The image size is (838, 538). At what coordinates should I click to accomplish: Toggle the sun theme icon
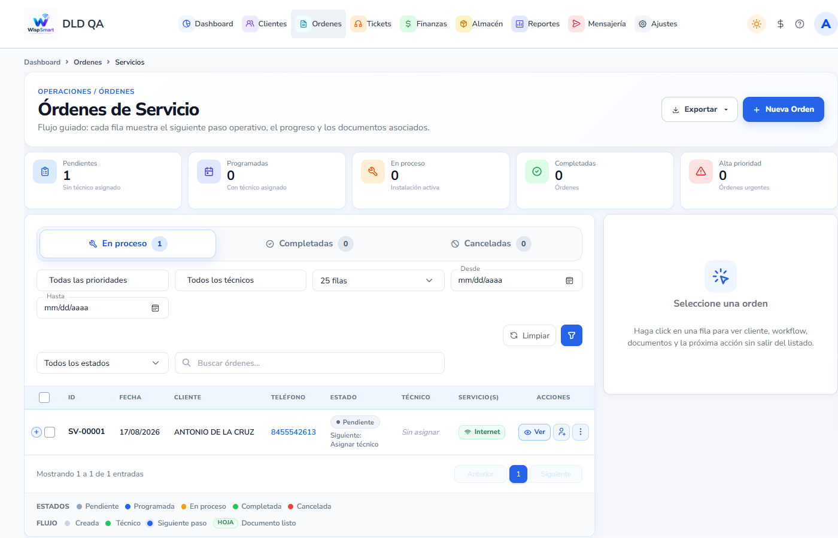[x=757, y=24]
